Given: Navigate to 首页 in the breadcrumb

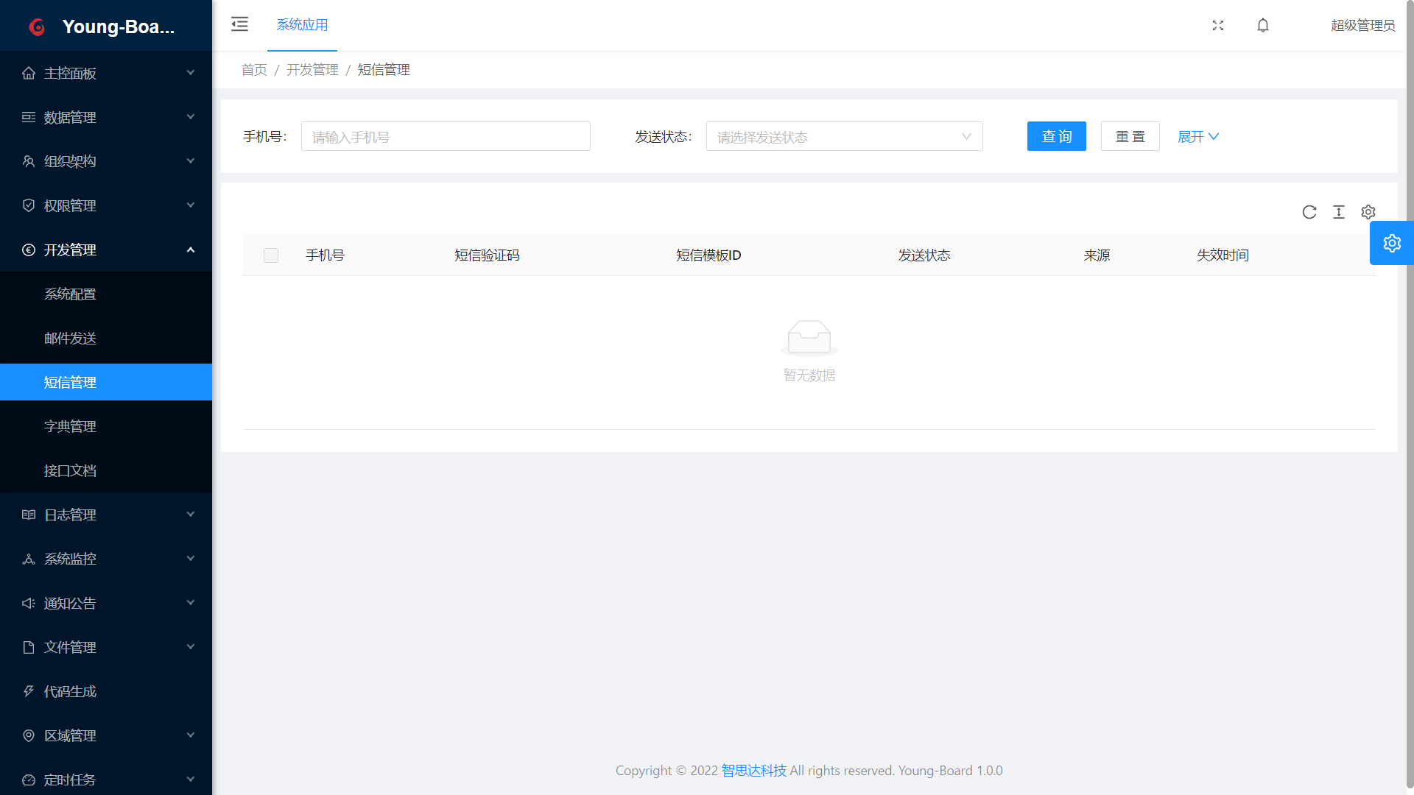Looking at the screenshot, I should 254,70.
